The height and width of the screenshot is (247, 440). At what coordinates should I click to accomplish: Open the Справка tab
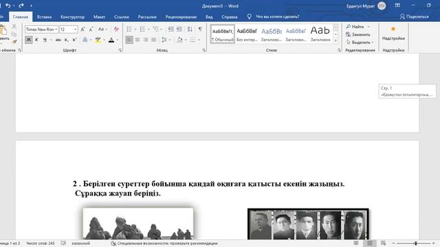(229, 16)
